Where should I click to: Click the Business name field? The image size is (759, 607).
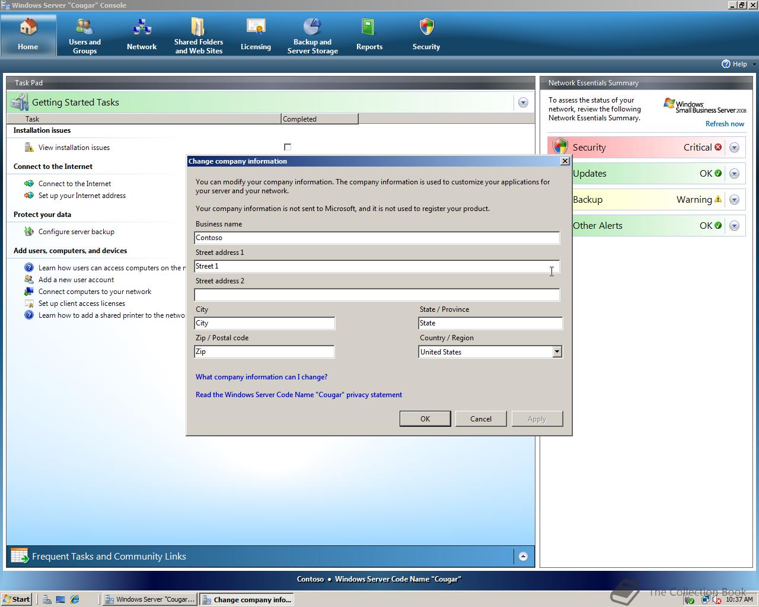click(x=377, y=238)
